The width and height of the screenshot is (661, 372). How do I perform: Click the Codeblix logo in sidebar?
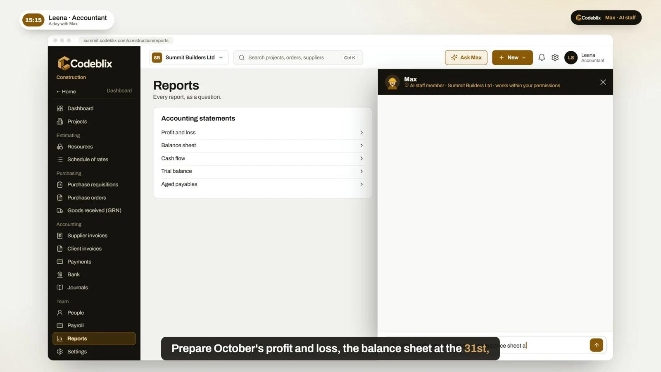85,63
